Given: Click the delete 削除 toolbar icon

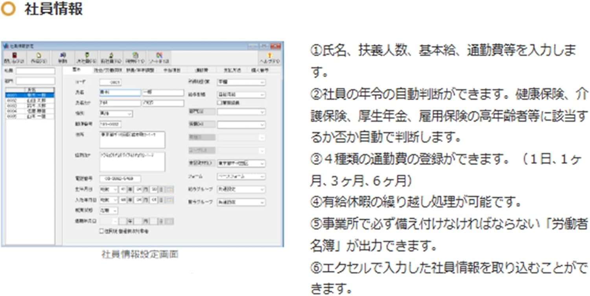Looking at the screenshot, I should (x=63, y=58).
